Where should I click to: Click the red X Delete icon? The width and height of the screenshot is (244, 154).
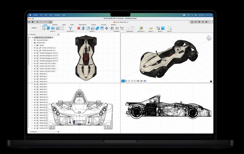(x=79, y=28)
